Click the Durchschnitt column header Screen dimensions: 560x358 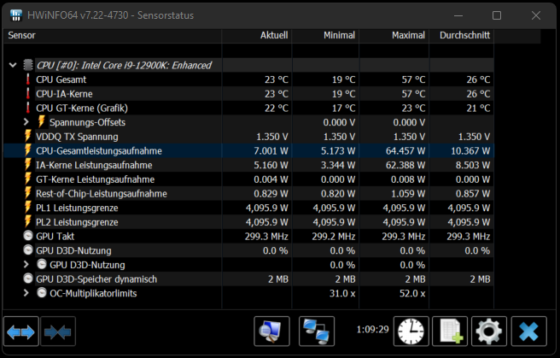click(x=462, y=35)
